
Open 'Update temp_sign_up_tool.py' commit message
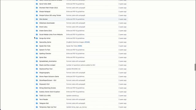77,107
